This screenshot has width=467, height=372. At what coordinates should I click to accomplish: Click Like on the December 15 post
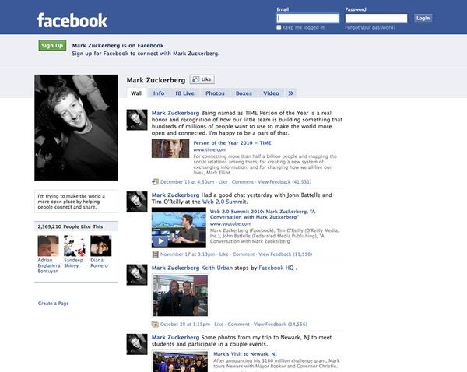tap(223, 181)
